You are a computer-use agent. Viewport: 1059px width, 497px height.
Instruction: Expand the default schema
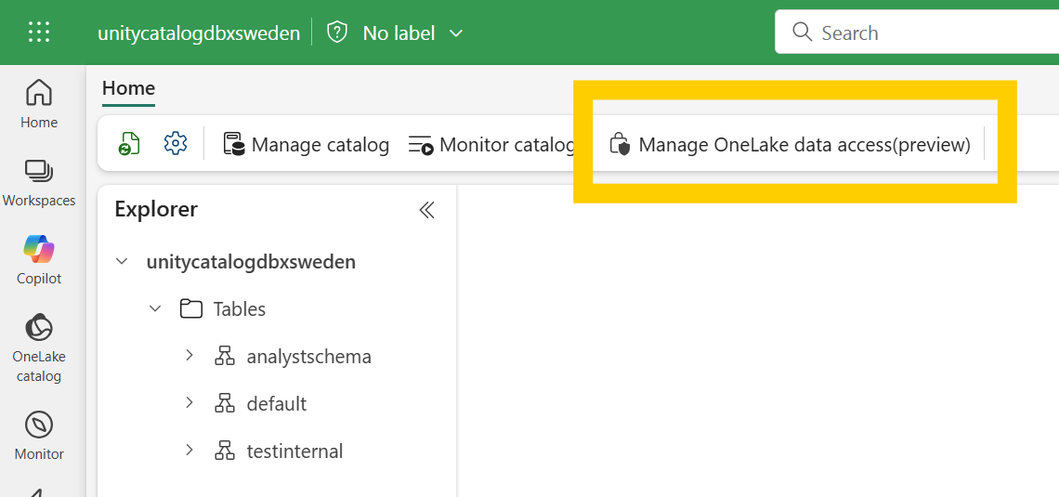click(x=190, y=403)
